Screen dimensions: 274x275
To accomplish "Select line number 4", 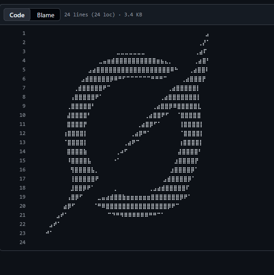I will (x=24, y=61).
